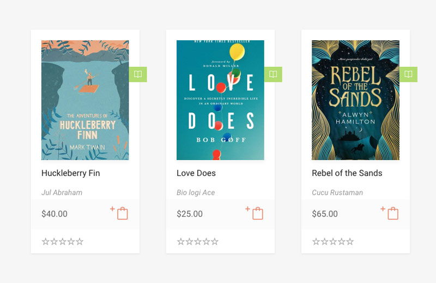Open the Love Does book cover
This screenshot has height=283, width=436.
220,100
